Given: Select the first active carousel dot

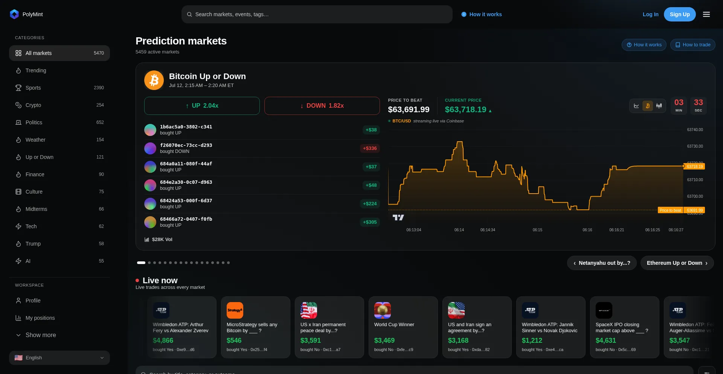Looking at the screenshot, I should [141, 263].
